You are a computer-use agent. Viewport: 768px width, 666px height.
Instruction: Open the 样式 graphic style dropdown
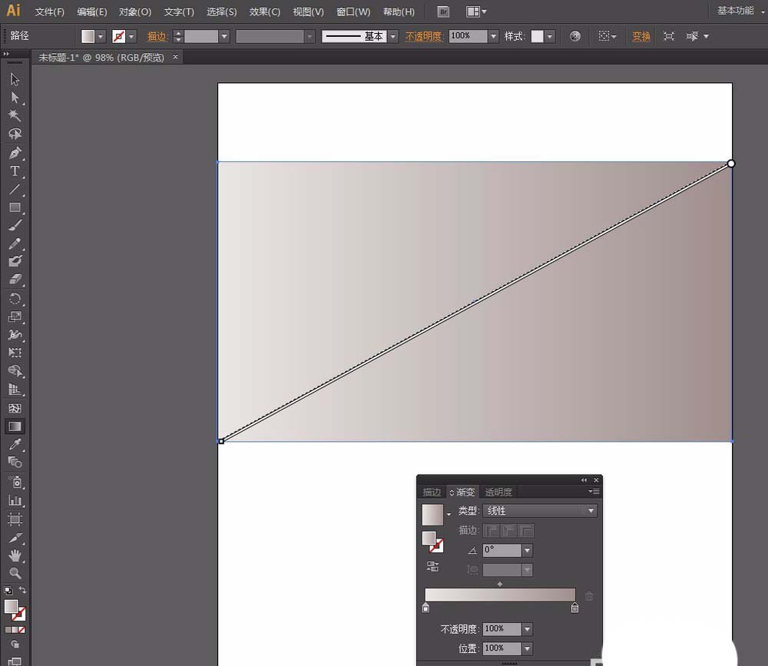tap(550, 36)
